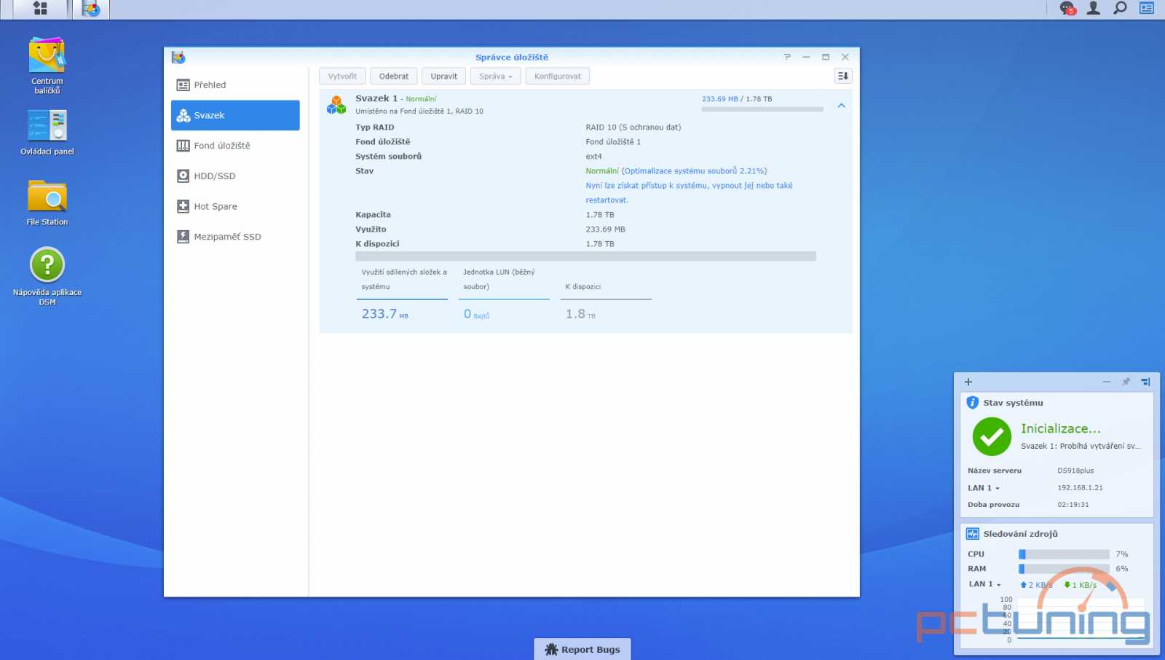Click server name DS918plus
Viewport: 1165px width, 660px height.
1075,471
